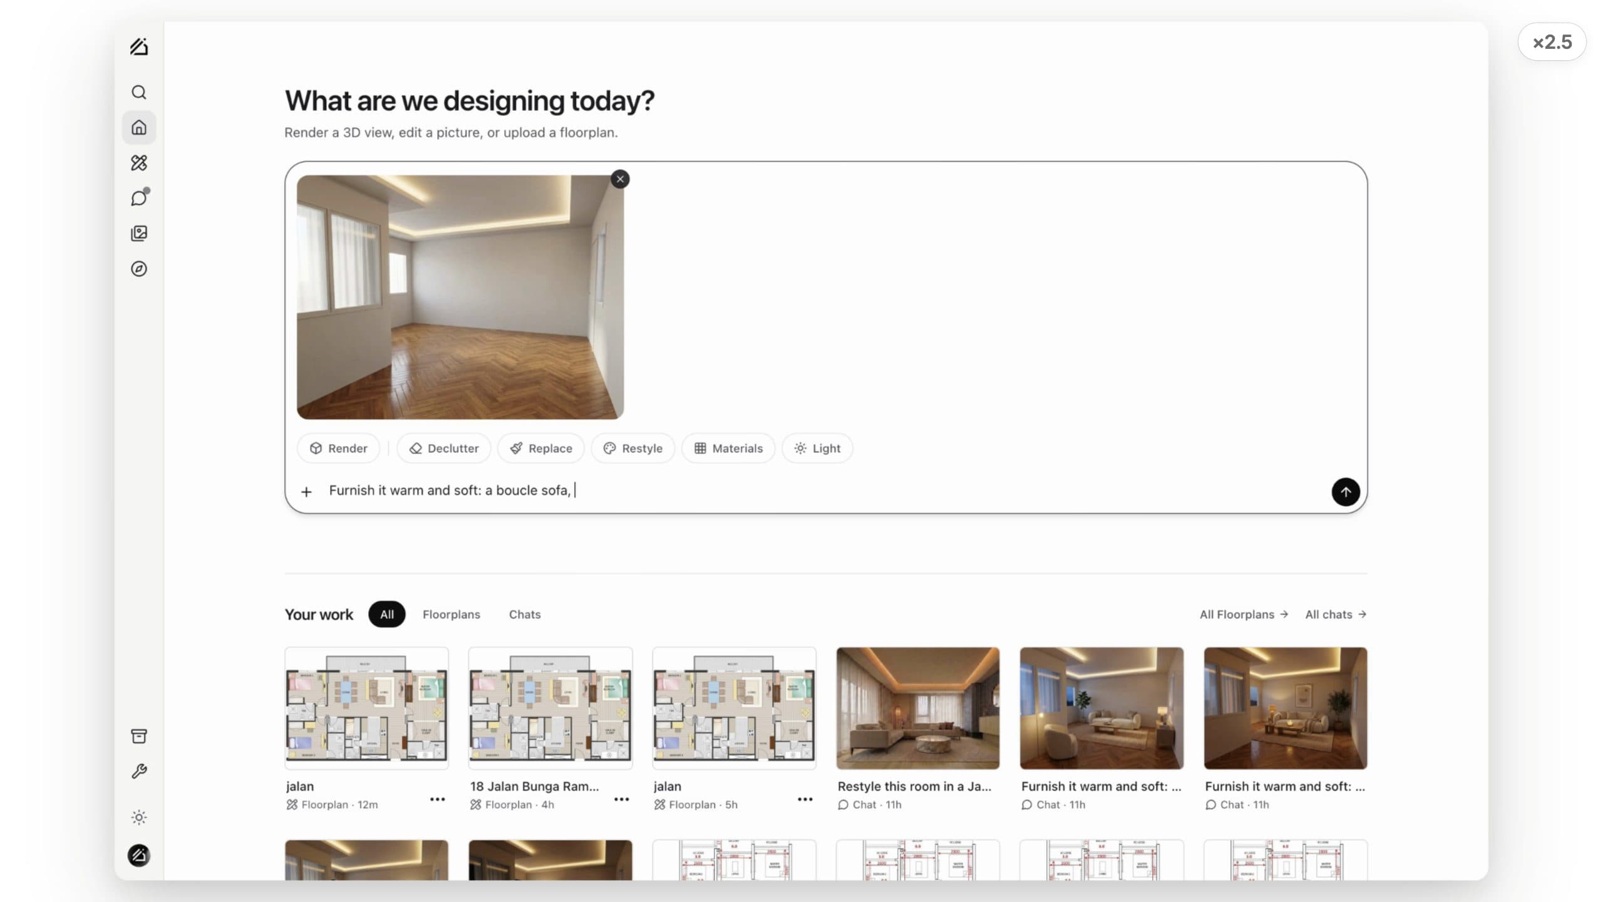The width and height of the screenshot is (1603, 902).
Task: Toggle light/dark theme sun icon
Action: pos(139,817)
